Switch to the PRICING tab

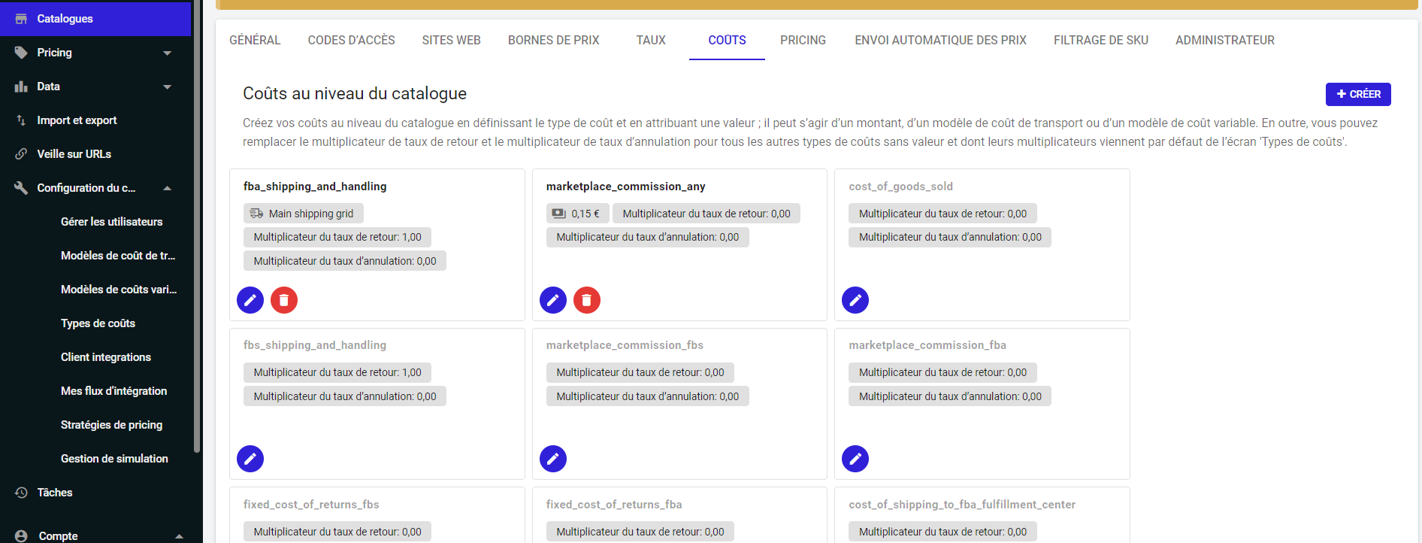coord(803,41)
